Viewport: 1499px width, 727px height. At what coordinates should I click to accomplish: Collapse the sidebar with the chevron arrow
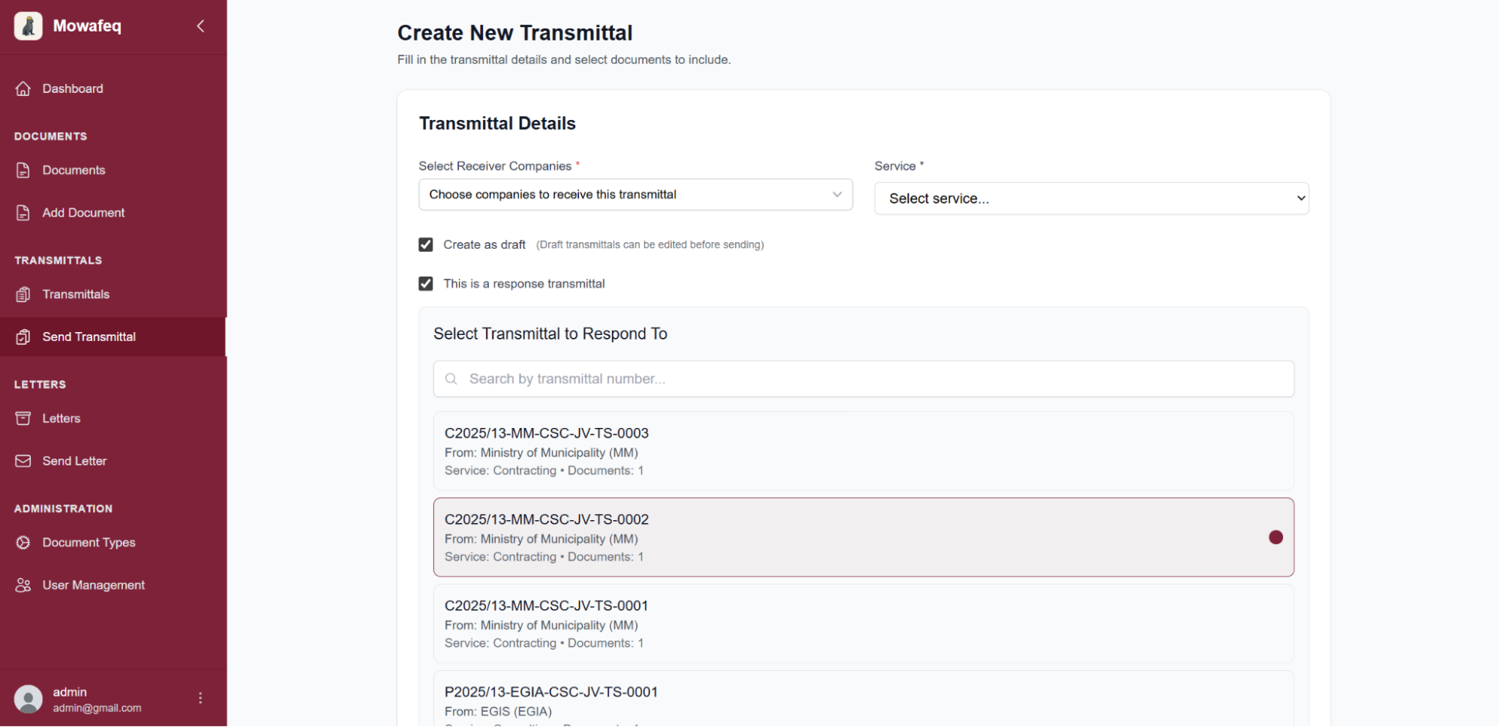pos(200,26)
